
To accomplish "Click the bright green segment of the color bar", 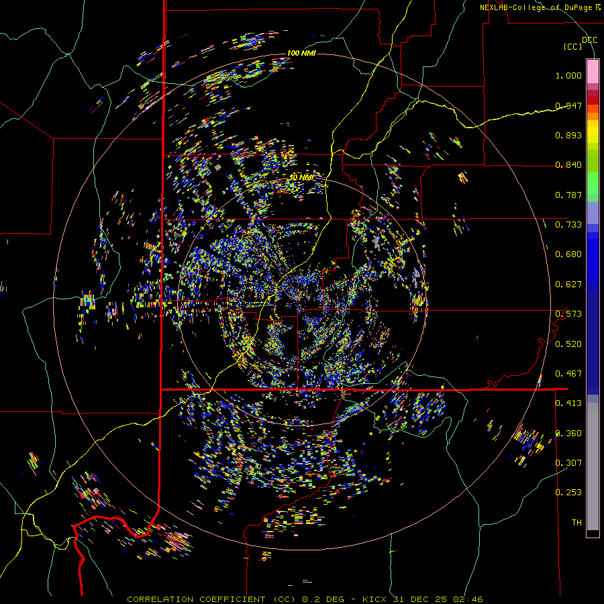I will click(x=593, y=183).
